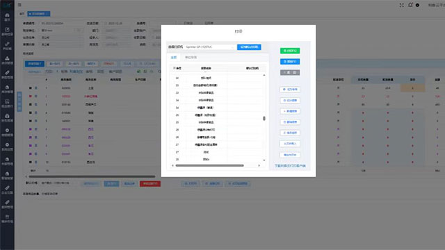The image size is (445, 250).
Task: Click the trash-icon delete template button
Action: (x=290, y=122)
